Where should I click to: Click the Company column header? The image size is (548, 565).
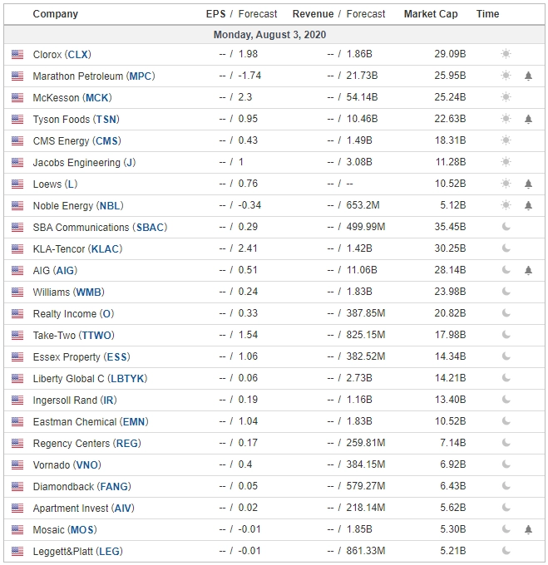click(x=55, y=14)
